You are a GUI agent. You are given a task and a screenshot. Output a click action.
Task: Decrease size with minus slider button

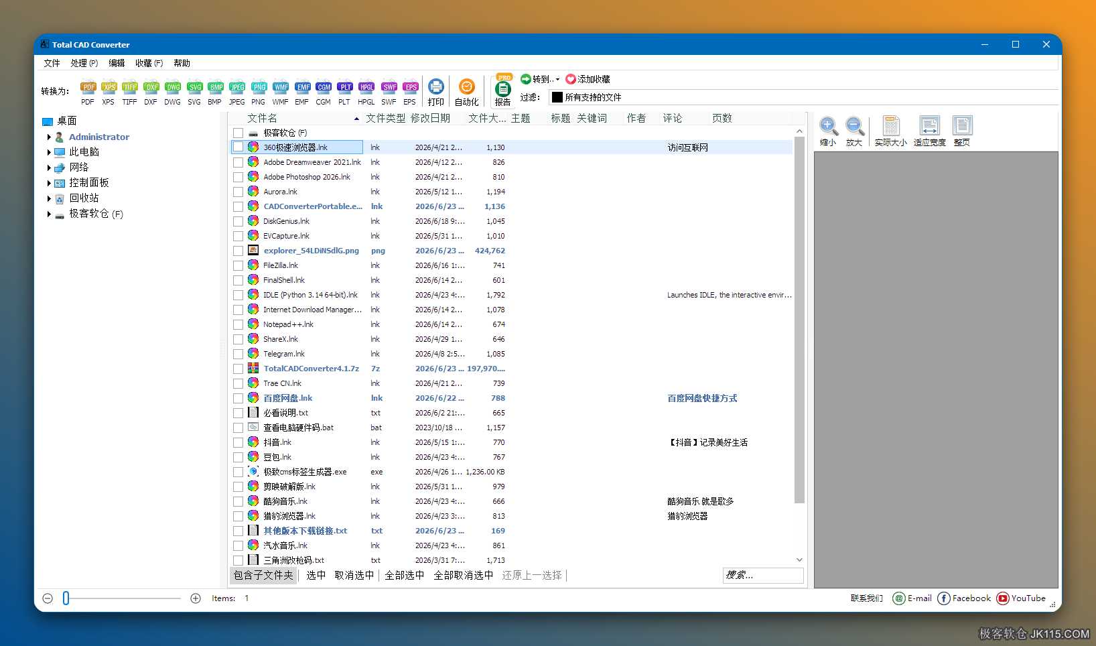[x=48, y=598]
